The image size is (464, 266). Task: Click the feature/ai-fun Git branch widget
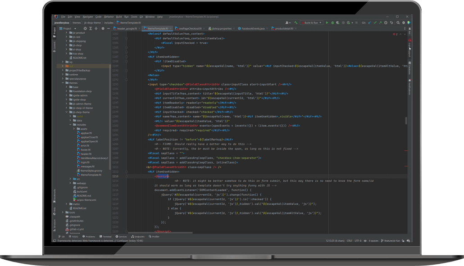(393, 241)
